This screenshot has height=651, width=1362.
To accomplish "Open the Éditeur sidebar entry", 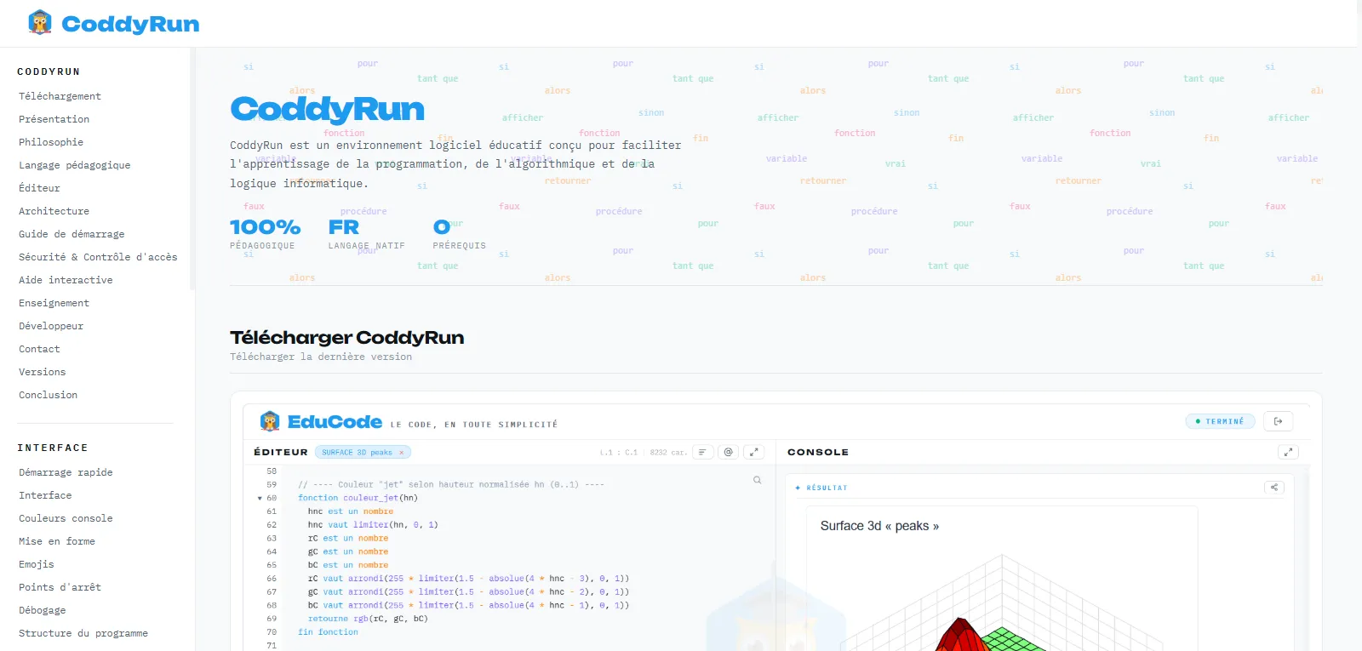I will click(39, 188).
